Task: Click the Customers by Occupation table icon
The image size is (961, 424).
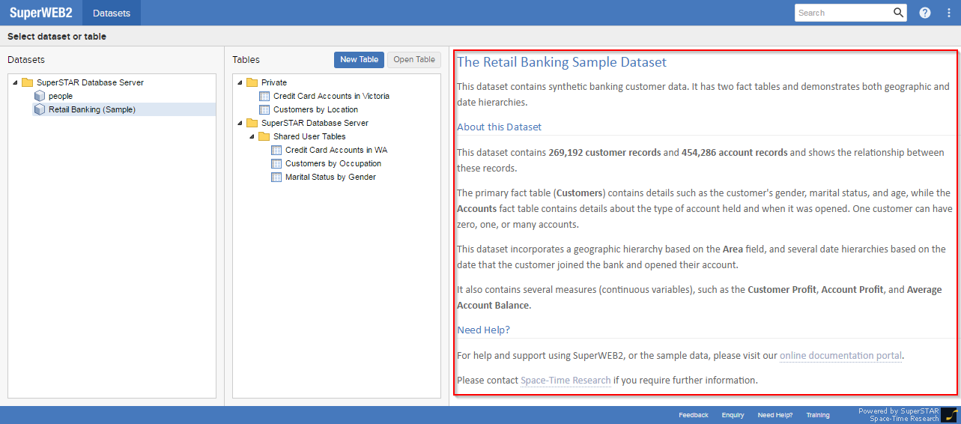Action: (x=276, y=163)
